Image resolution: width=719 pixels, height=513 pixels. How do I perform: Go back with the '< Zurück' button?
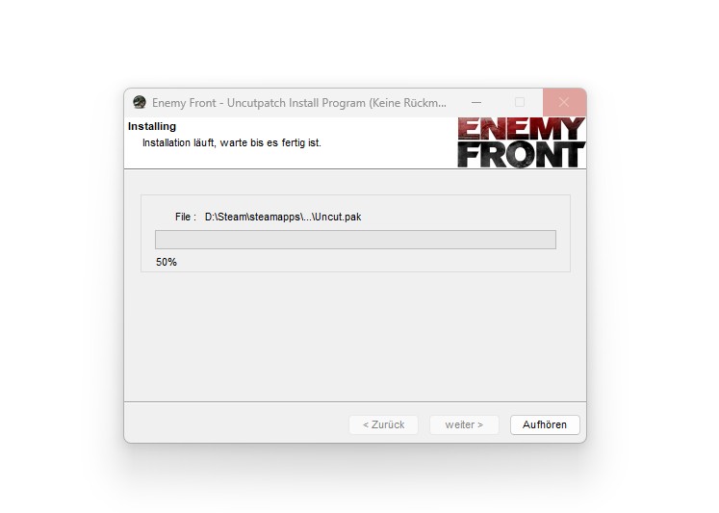(383, 425)
